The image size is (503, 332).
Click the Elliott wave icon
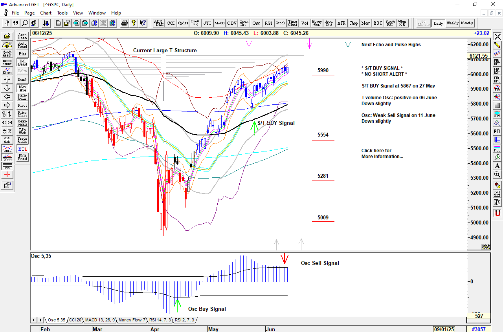(x=7, y=71)
